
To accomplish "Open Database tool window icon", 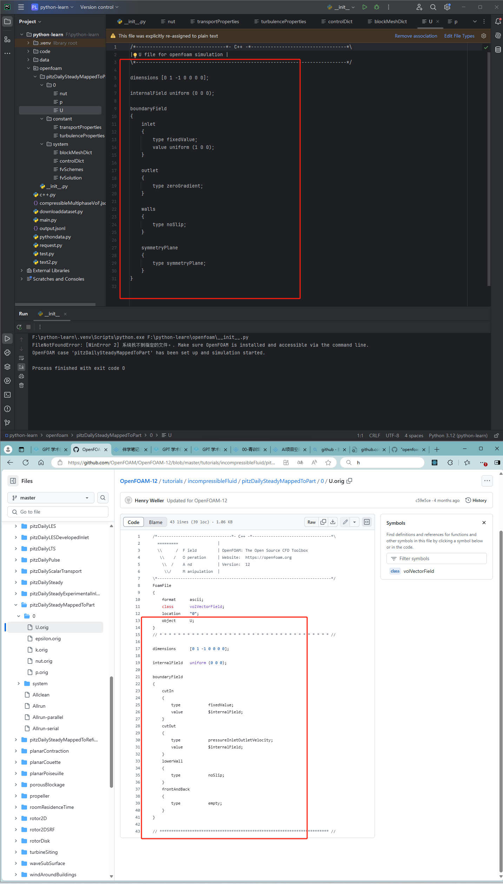I will click(498, 50).
